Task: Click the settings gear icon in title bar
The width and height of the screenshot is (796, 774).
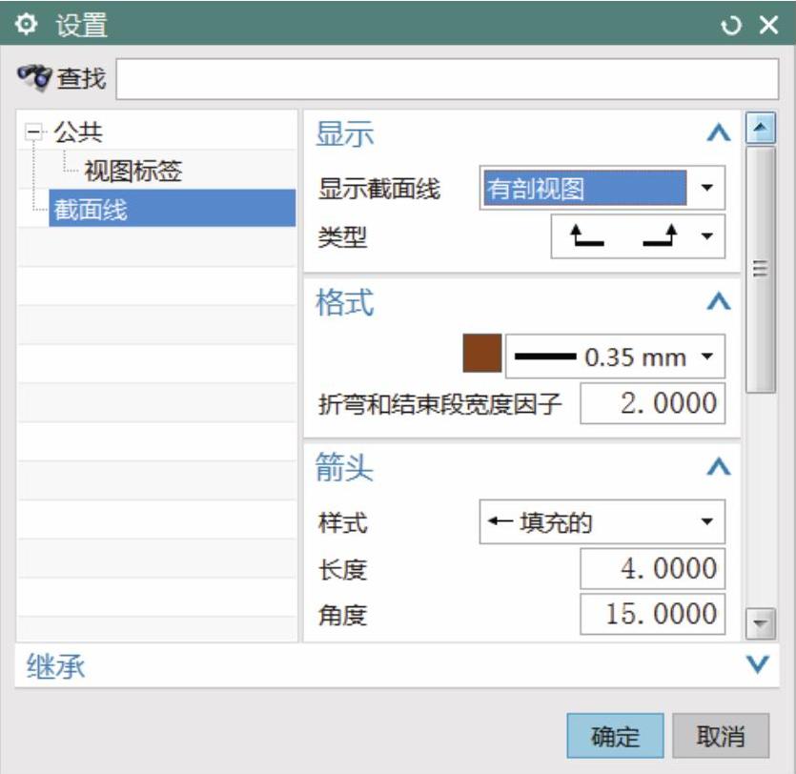Action: [26, 24]
